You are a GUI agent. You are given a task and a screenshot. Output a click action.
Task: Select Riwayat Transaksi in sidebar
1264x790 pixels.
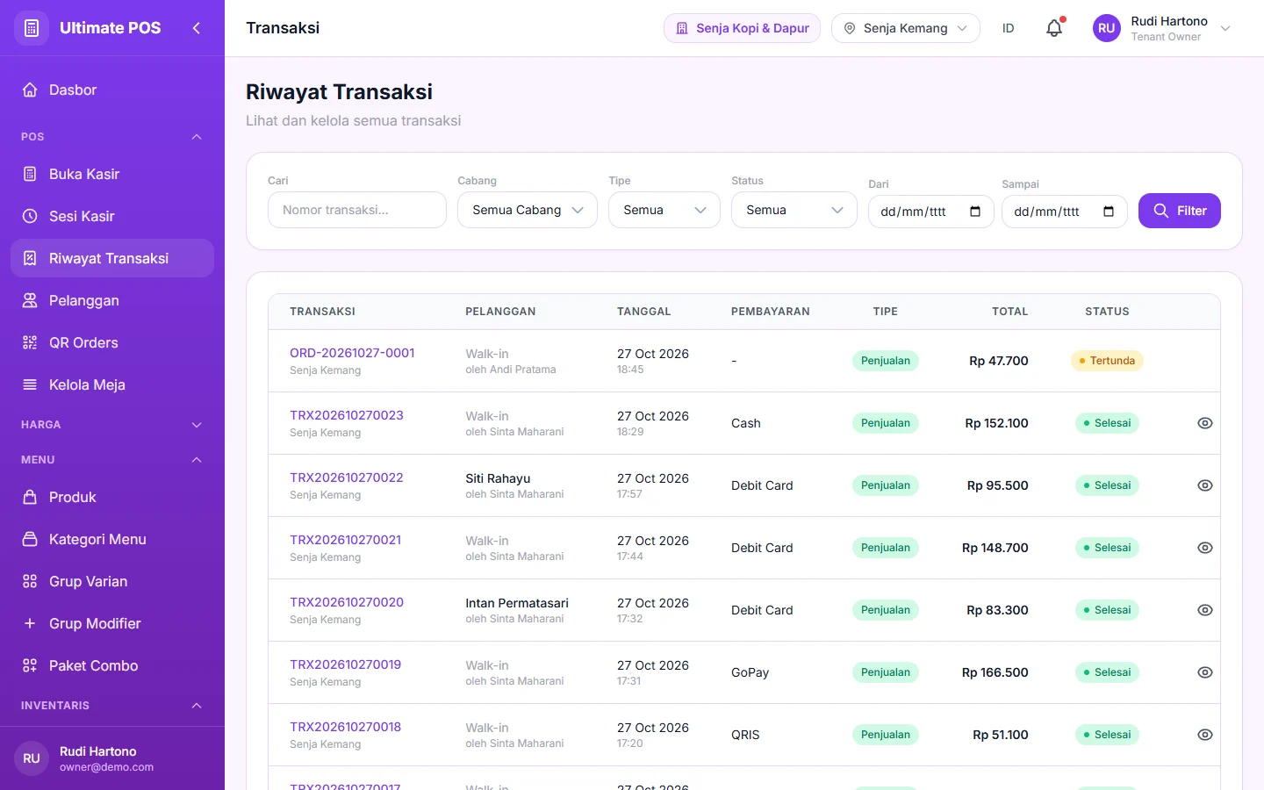point(112,258)
